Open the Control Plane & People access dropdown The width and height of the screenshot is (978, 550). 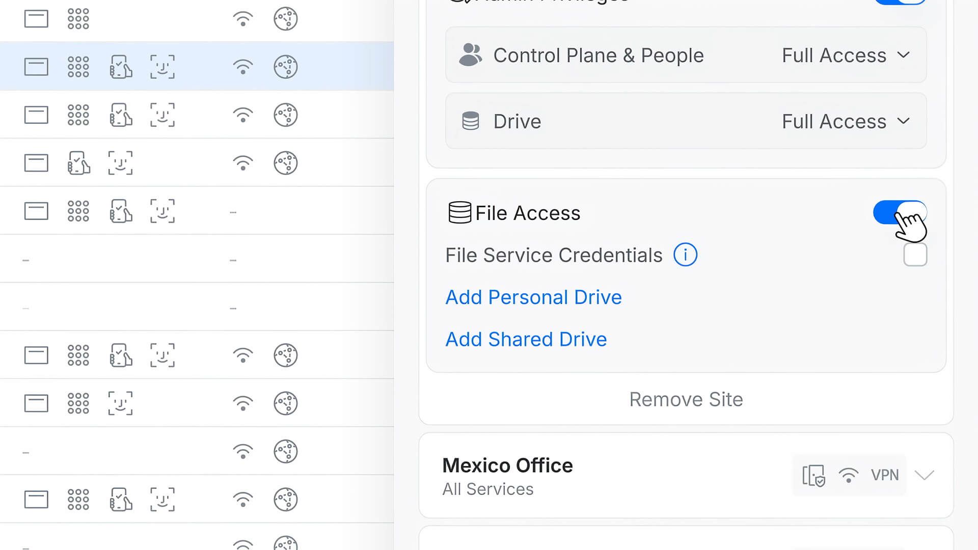[846, 55]
